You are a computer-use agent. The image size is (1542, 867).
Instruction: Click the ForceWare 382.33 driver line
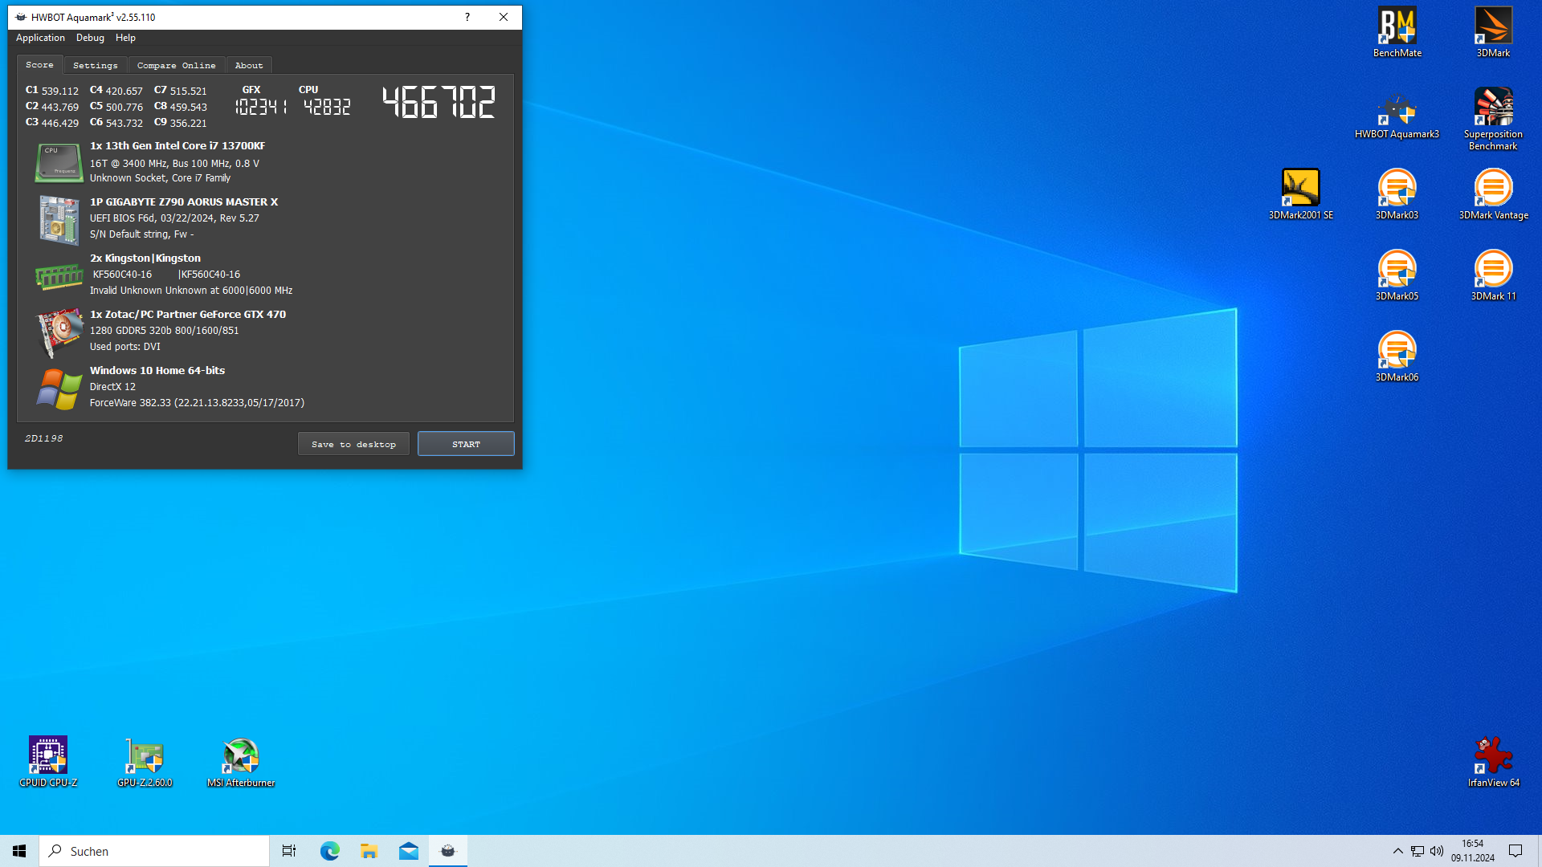[x=197, y=403]
